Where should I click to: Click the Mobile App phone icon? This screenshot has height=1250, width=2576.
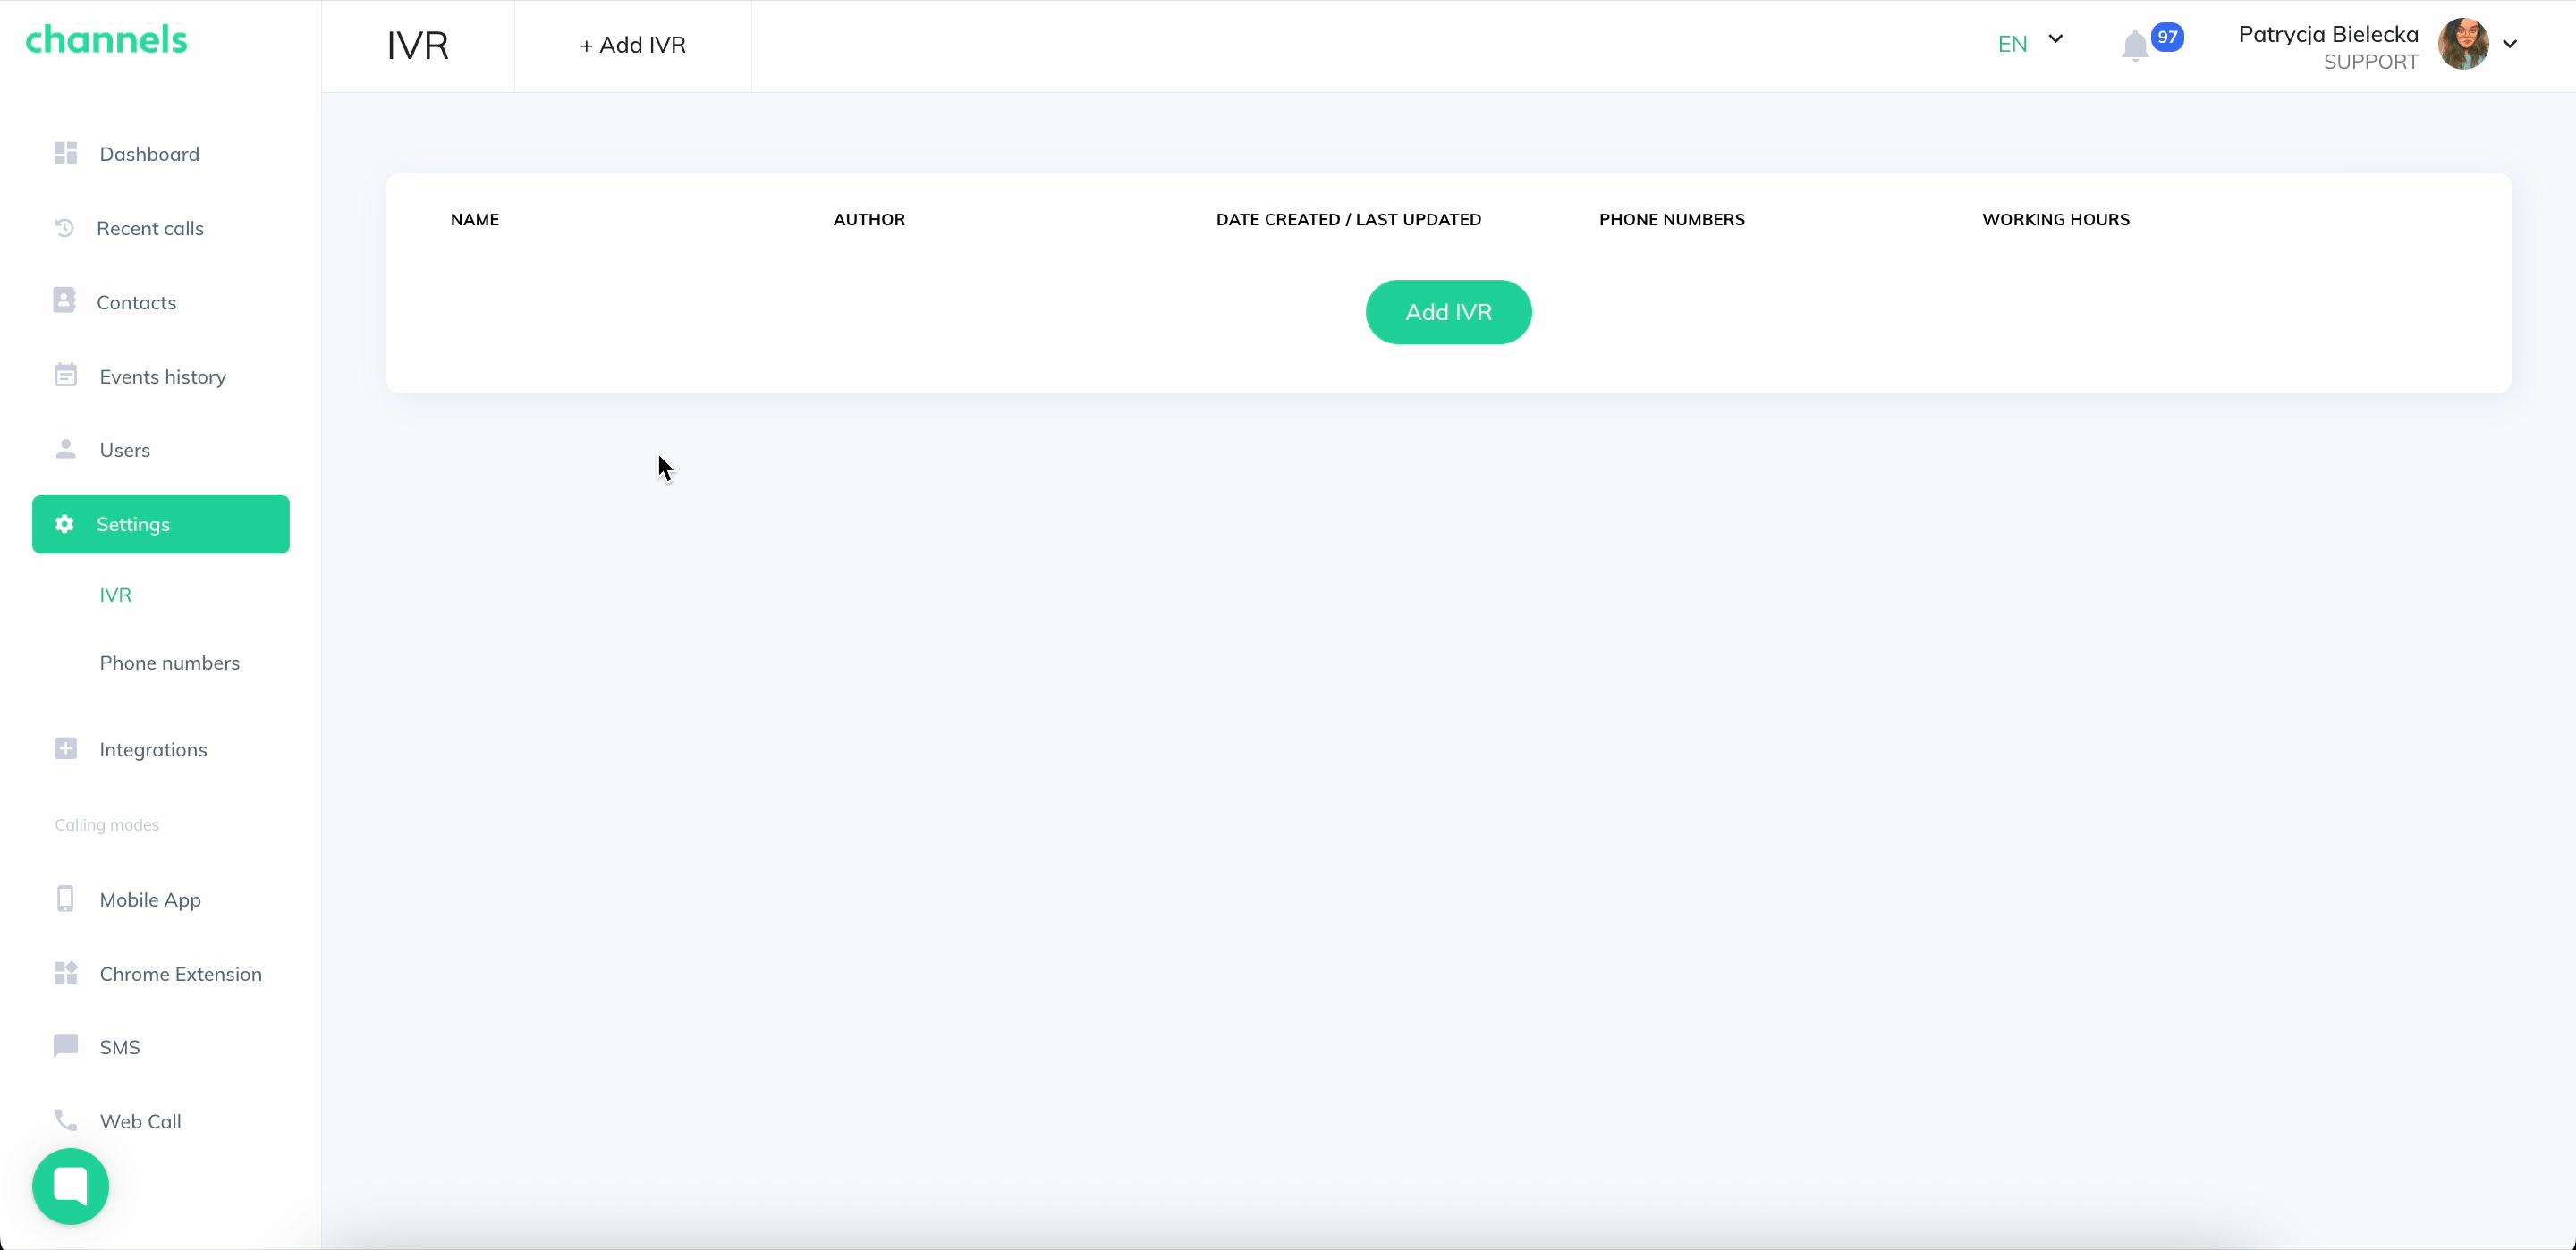coord(66,899)
